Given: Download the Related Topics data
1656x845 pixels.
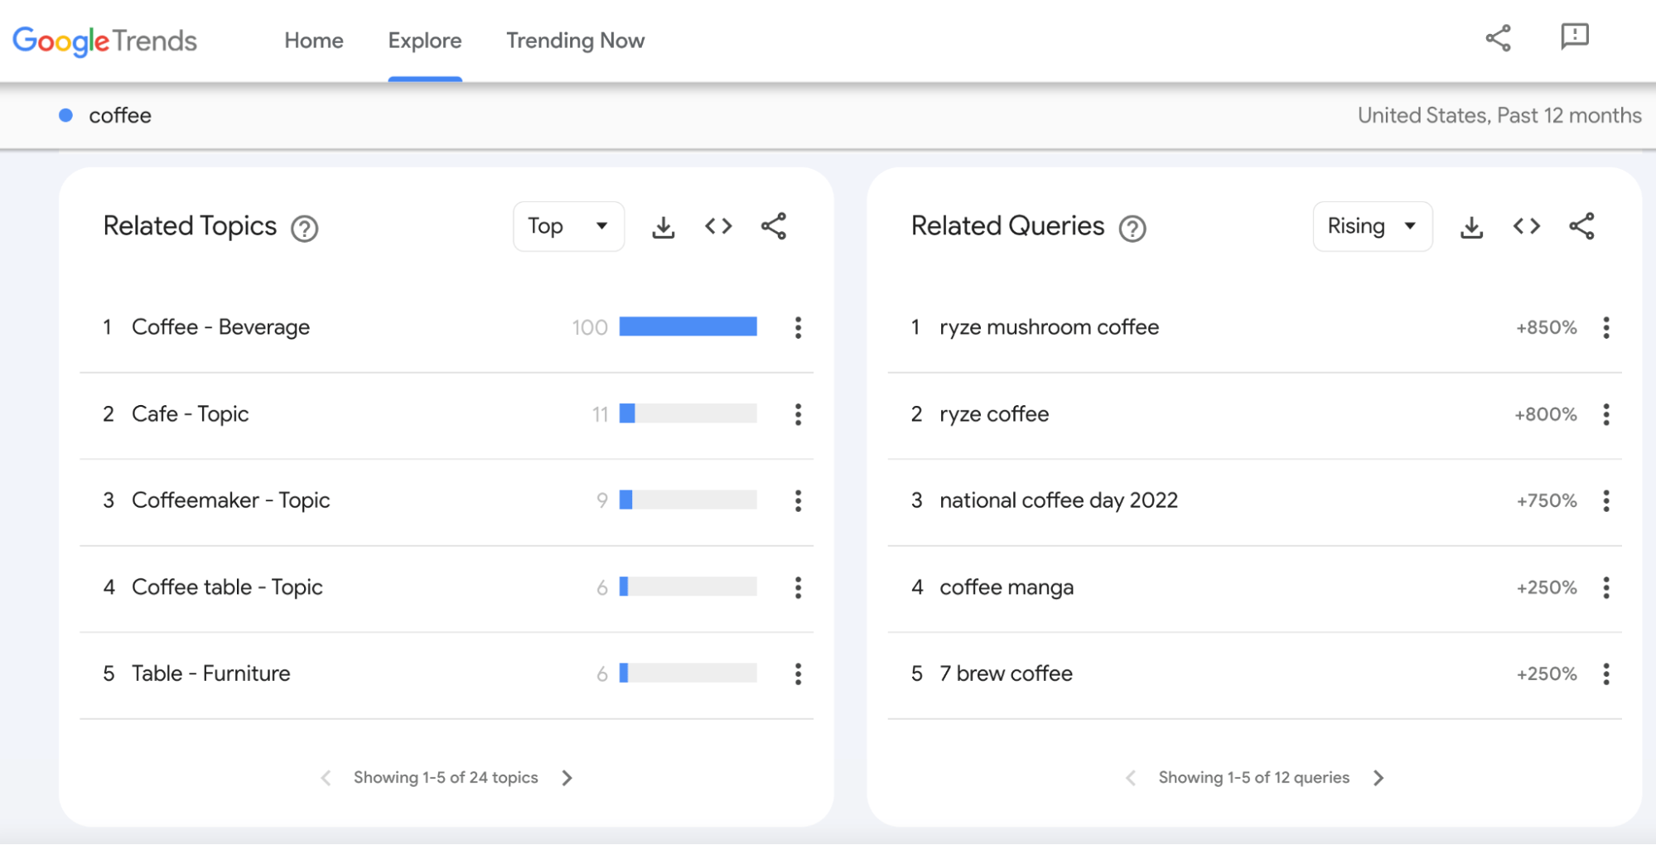Looking at the screenshot, I should pyautogui.click(x=662, y=226).
